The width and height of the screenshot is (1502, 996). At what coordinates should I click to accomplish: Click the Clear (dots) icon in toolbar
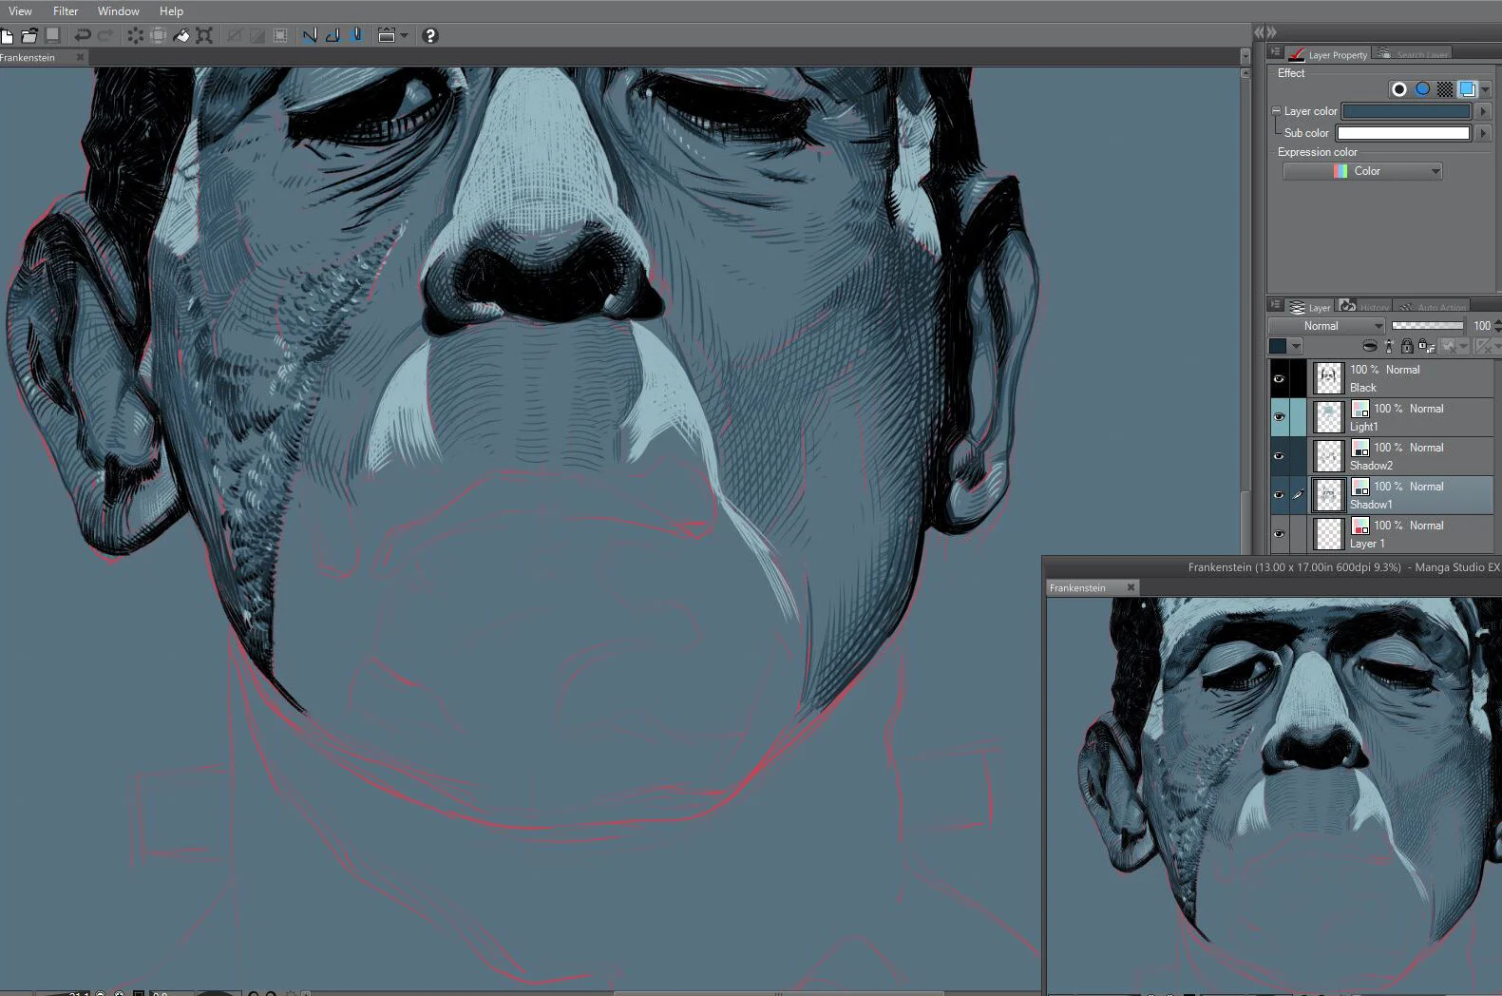[135, 36]
